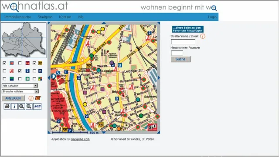The width and height of the screenshot is (279, 157).
Task: Zoom out with the minus magnifier tool
Action: [x=29, y=107]
